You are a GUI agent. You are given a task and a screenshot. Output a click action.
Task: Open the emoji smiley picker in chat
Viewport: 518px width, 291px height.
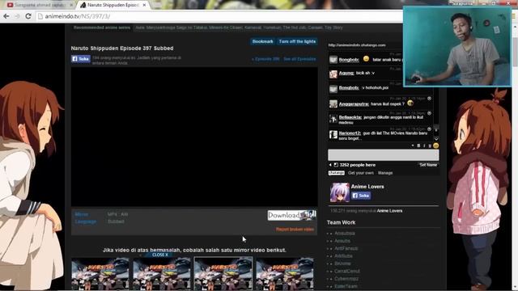(435, 145)
